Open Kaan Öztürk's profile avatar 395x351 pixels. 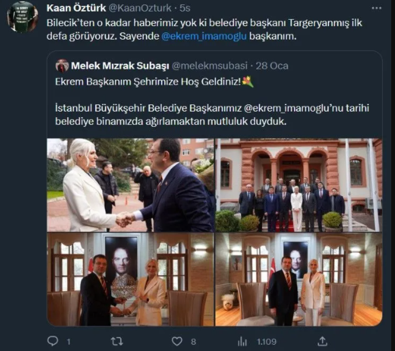22,17
